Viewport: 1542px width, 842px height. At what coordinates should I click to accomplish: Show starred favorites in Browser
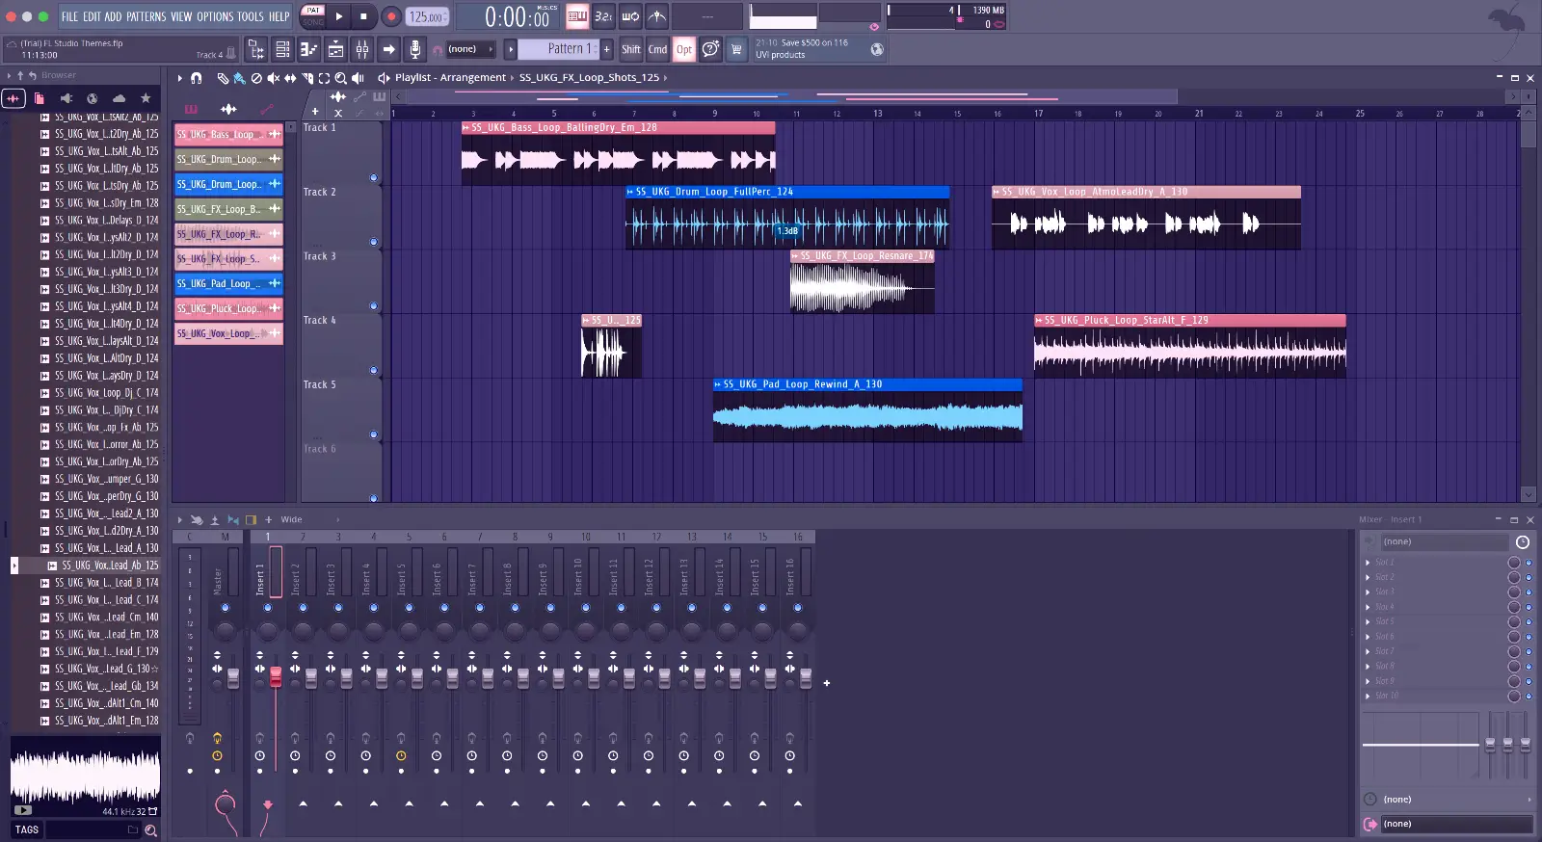pyautogui.click(x=146, y=98)
